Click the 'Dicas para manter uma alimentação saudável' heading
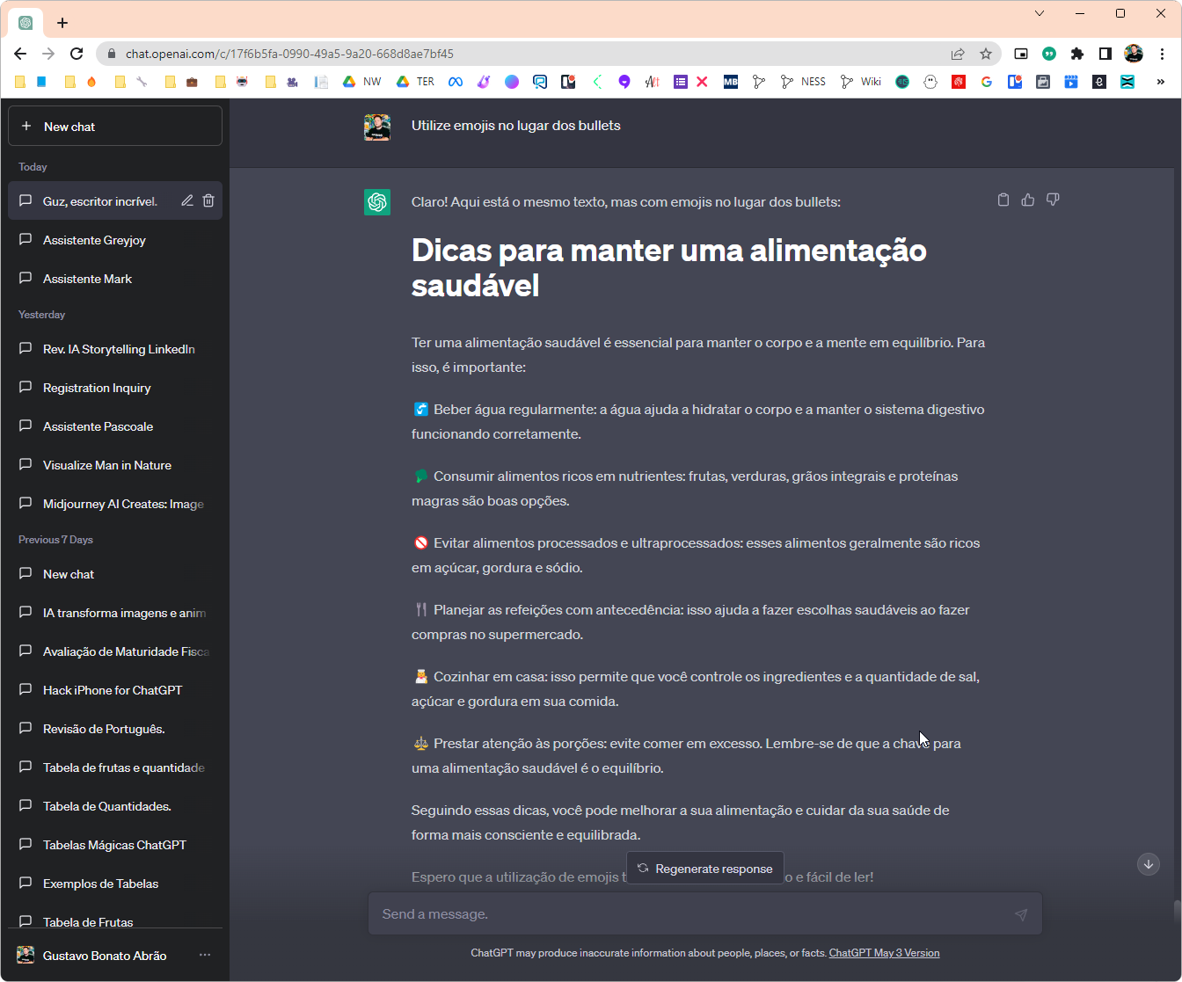Viewport: 1182px width, 982px height. [x=669, y=267]
